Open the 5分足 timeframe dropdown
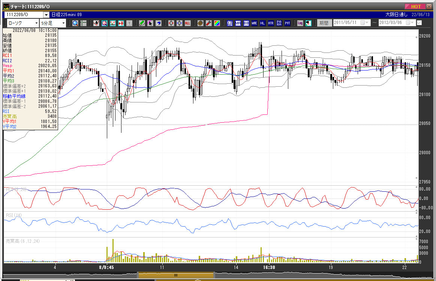This screenshot has height=281, width=436. [64, 23]
